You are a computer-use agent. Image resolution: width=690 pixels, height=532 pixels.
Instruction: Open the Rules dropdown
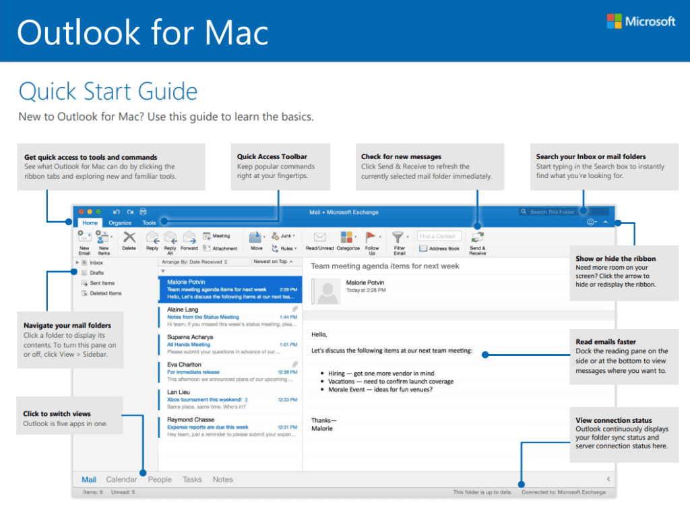coord(286,248)
